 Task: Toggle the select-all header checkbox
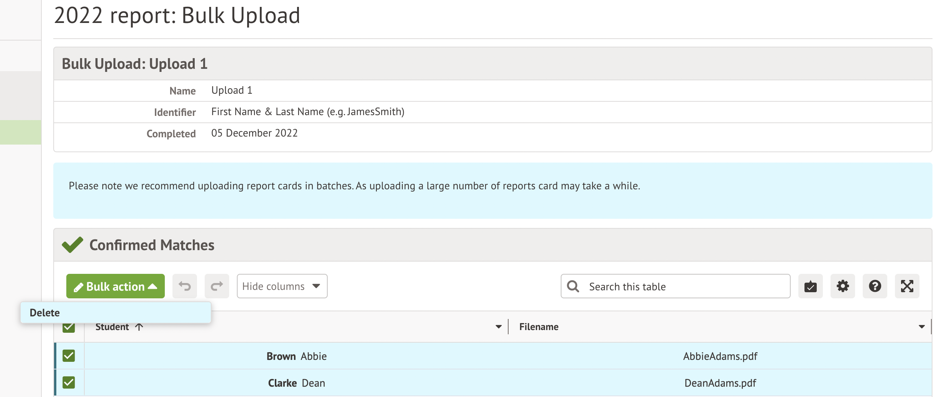[69, 328]
